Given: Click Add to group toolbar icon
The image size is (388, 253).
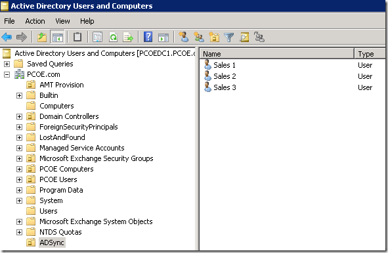Looking at the screenshot, I should point(259,37).
